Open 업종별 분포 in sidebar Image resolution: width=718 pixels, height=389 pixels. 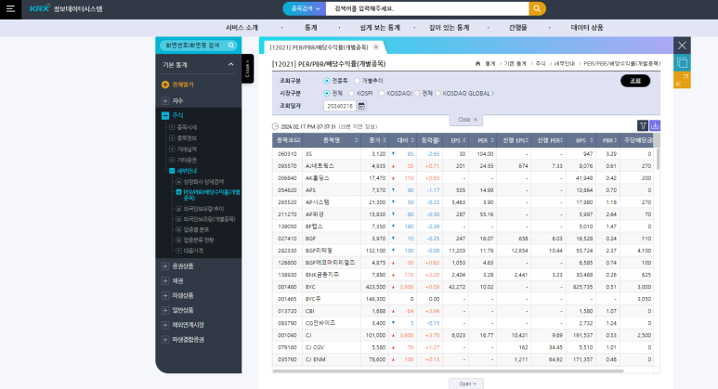[x=196, y=229]
